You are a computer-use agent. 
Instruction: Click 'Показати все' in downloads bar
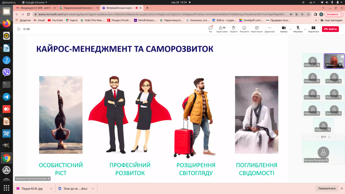click(327, 189)
